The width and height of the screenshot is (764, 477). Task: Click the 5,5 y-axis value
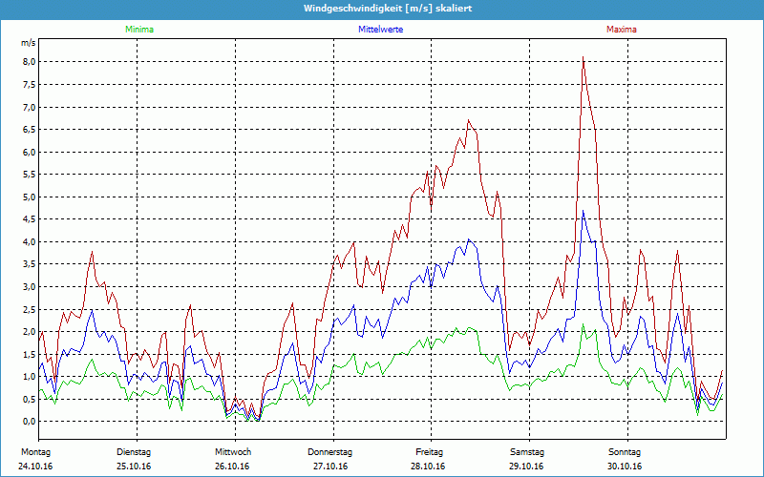[29, 175]
